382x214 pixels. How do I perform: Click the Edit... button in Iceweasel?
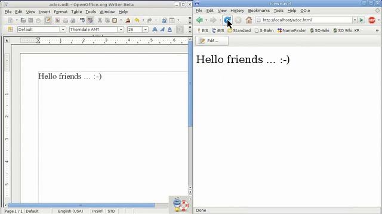pyautogui.click(x=212, y=41)
